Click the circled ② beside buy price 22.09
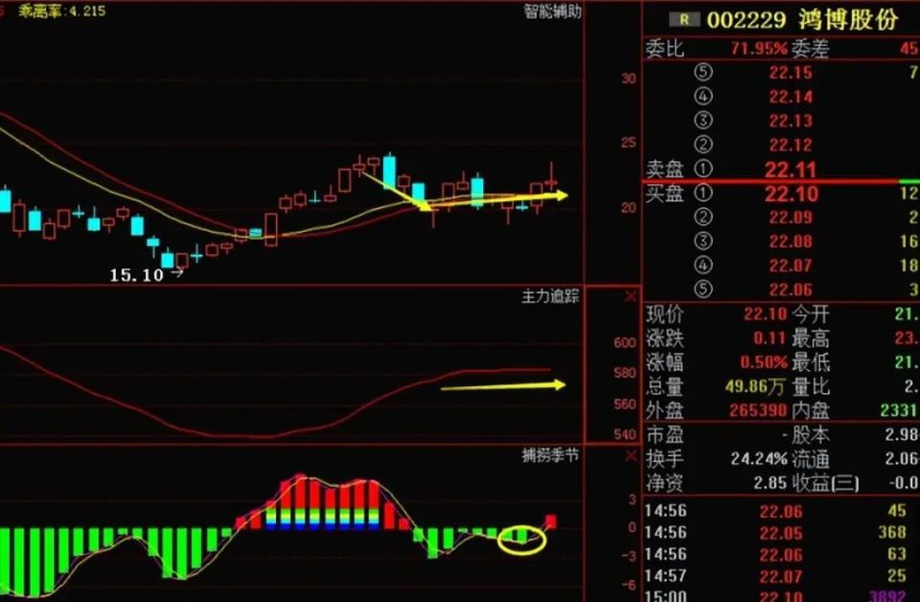920x602 pixels. [702, 217]
